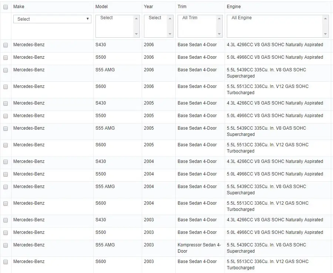
Task: Check the S600 2003 row checkbox
Action: pyautogui.click(x=6, y=262)
